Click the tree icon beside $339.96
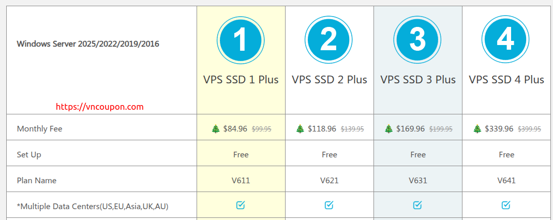 (x=477, y=129)
